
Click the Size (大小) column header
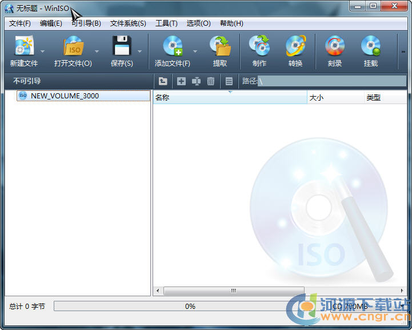pos(334,98)
